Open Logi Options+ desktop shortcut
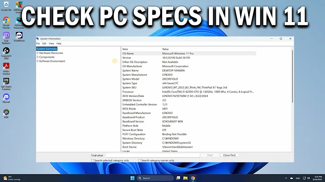 [x=6, y=38]
